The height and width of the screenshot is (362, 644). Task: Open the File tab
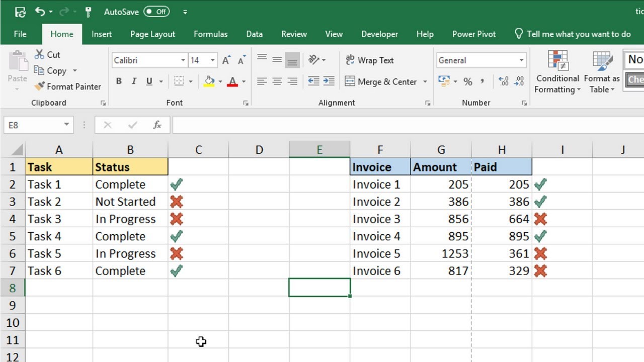point(20,34)
